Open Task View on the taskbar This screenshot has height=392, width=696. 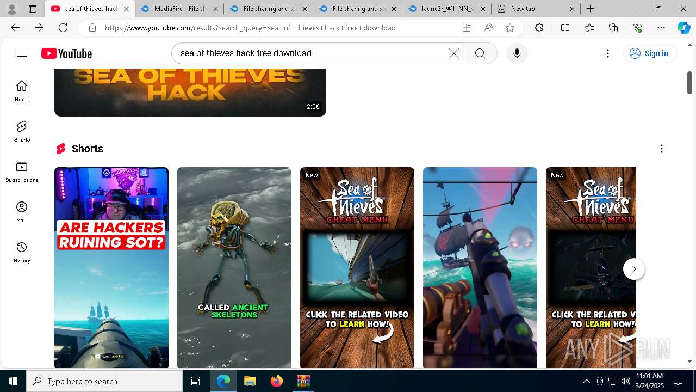pos(196,381)
